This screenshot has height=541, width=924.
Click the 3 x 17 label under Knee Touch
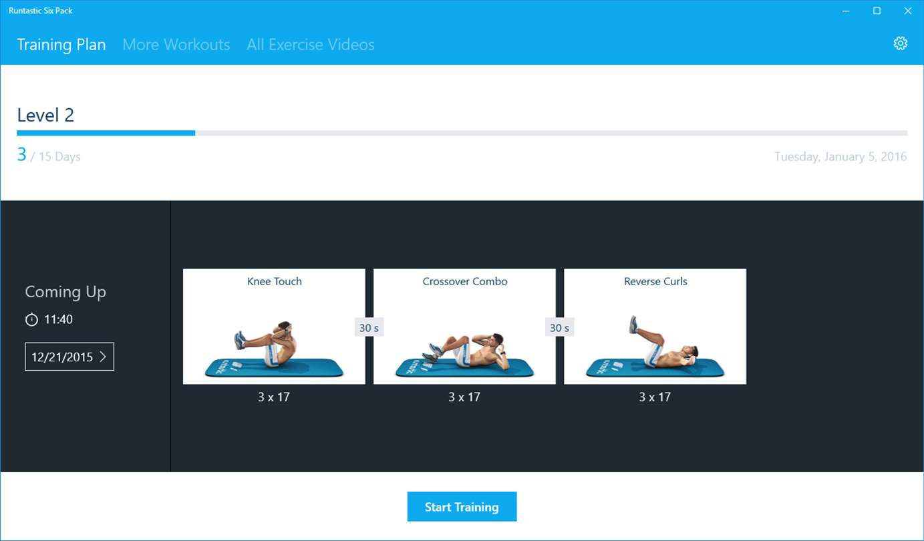pyautogui.click(x=274, y=397)
